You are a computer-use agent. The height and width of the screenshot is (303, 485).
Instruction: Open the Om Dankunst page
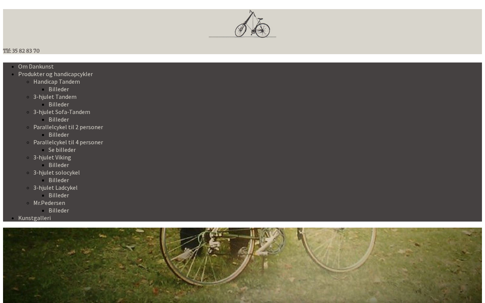(x=36, y=66)
